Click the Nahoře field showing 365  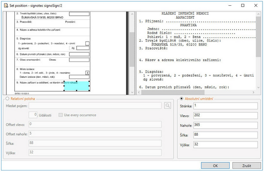point(225,125)
